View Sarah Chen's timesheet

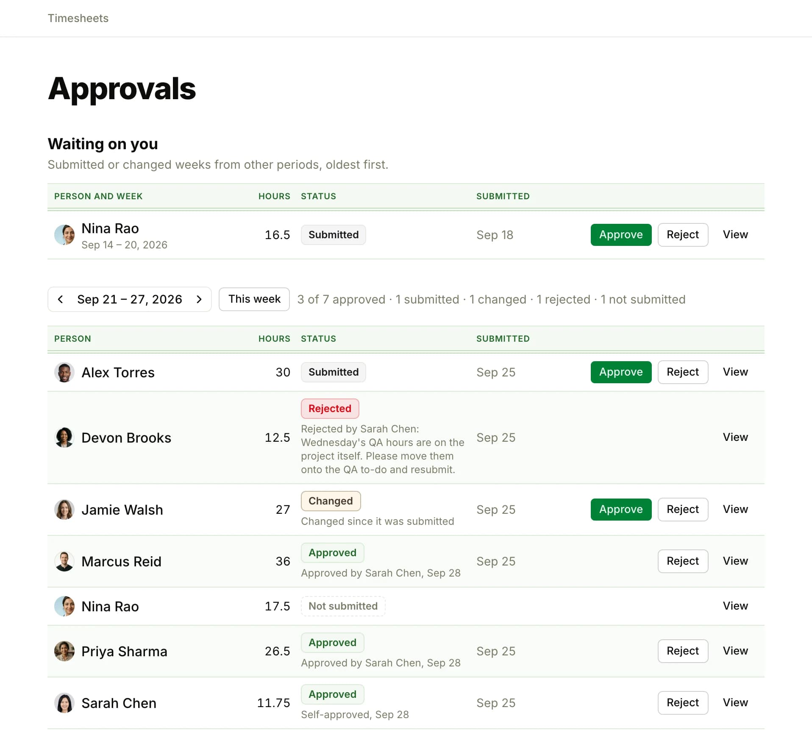coord(735,703)
